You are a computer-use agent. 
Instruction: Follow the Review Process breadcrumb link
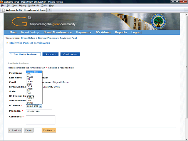coord(47,38)
